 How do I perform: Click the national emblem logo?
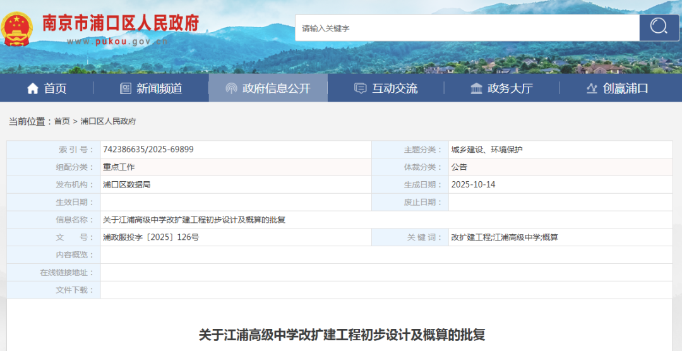(x=17, y=29)
